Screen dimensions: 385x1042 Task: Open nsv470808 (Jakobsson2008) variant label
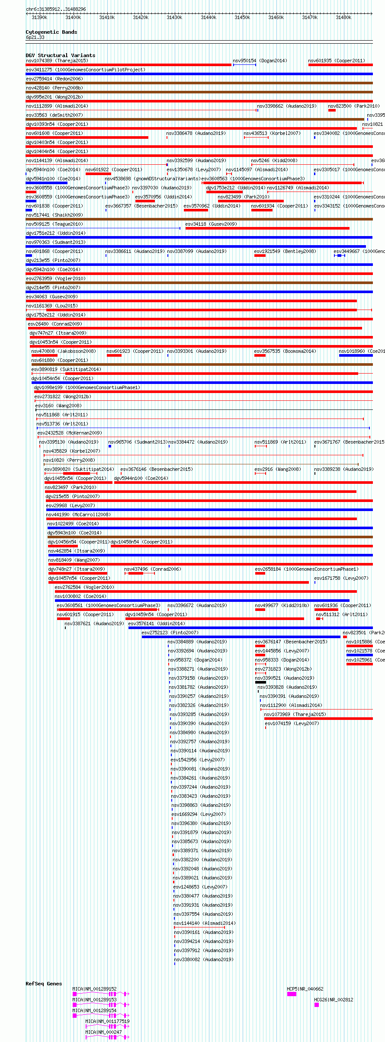tap(64, 351)
